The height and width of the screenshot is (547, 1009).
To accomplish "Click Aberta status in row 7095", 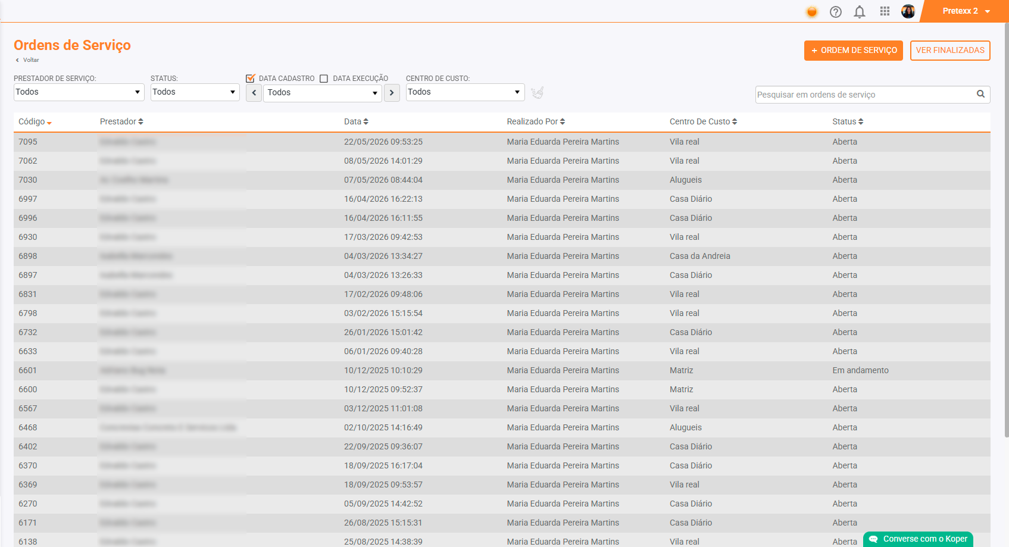I will pyautogui.click(x=845, y=142).
